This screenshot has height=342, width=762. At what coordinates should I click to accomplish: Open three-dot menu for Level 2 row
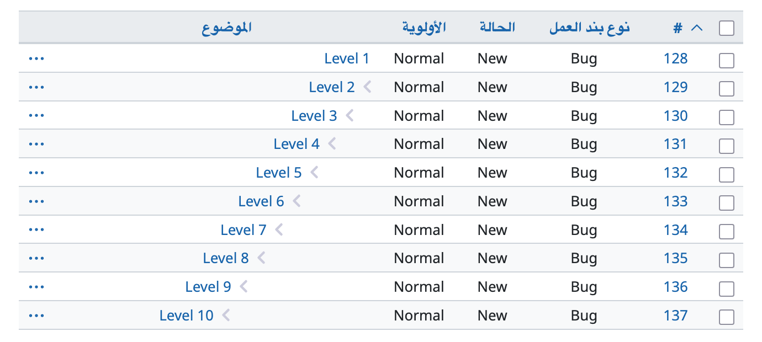36,87
